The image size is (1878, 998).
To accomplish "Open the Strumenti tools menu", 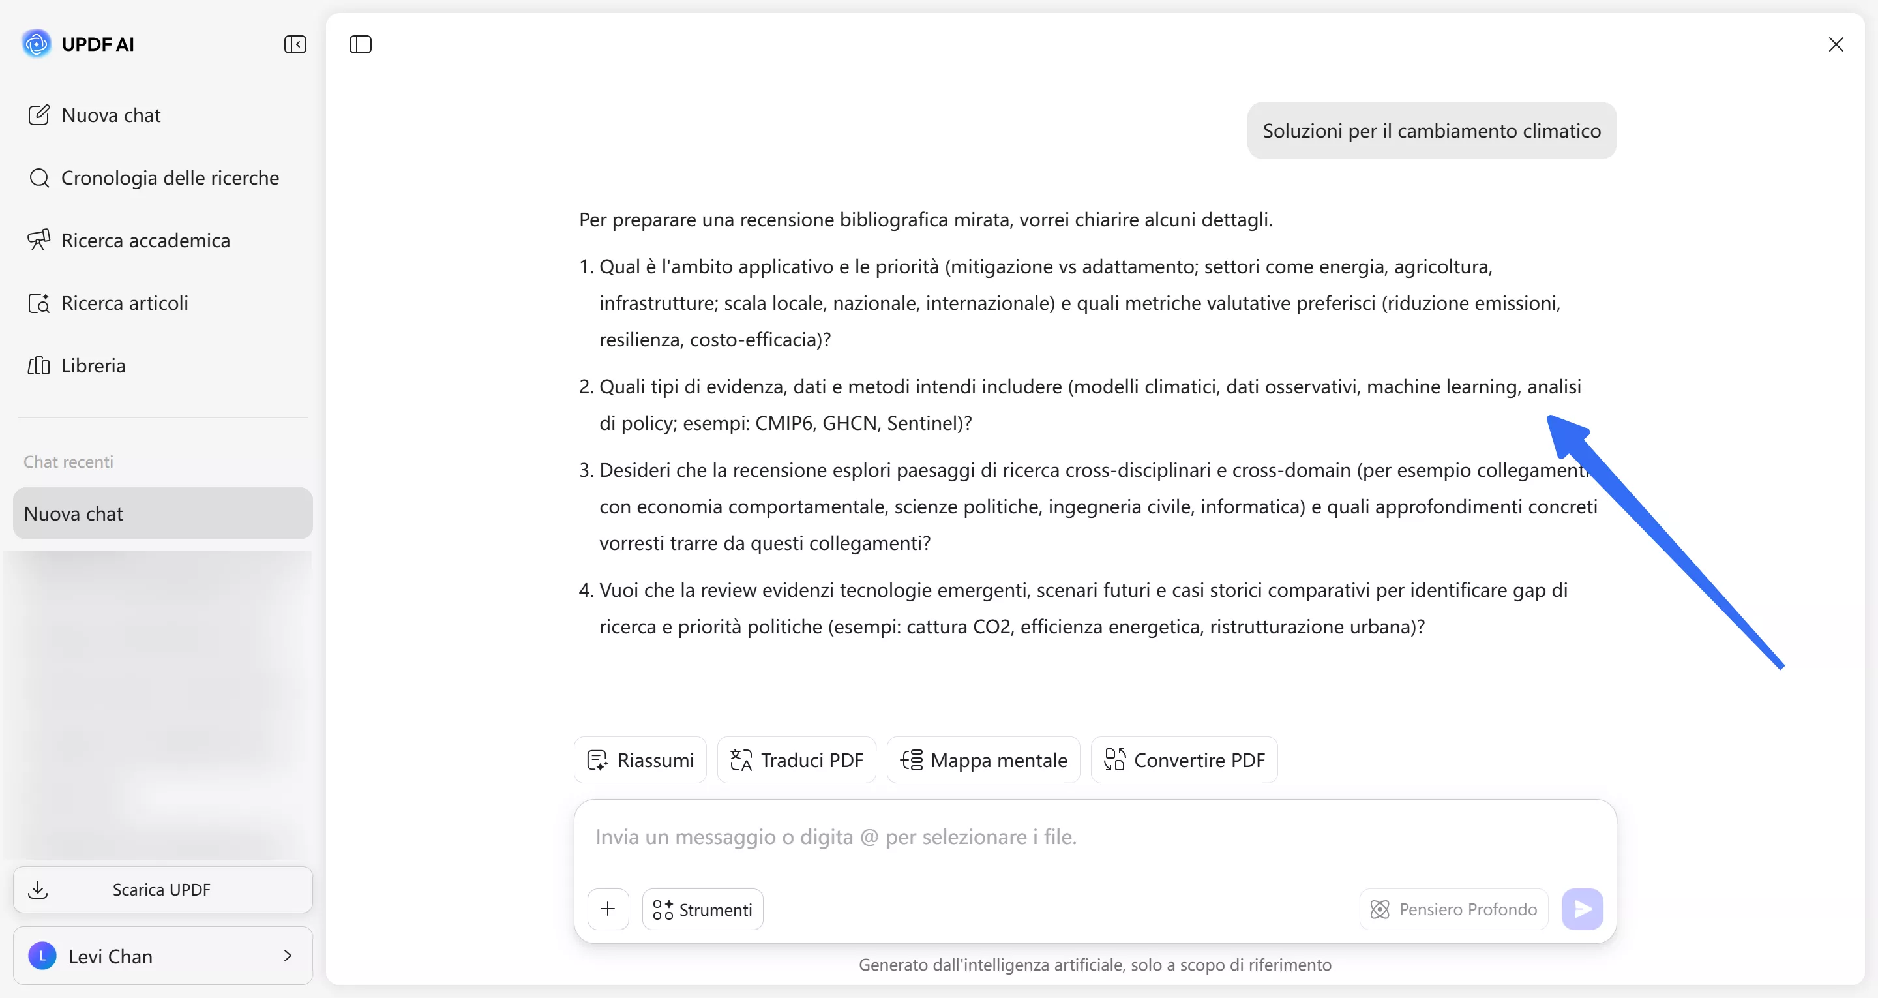I will (x=702, y=908).
